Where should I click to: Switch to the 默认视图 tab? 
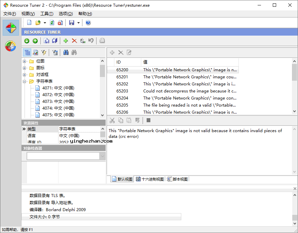(122, 179)
